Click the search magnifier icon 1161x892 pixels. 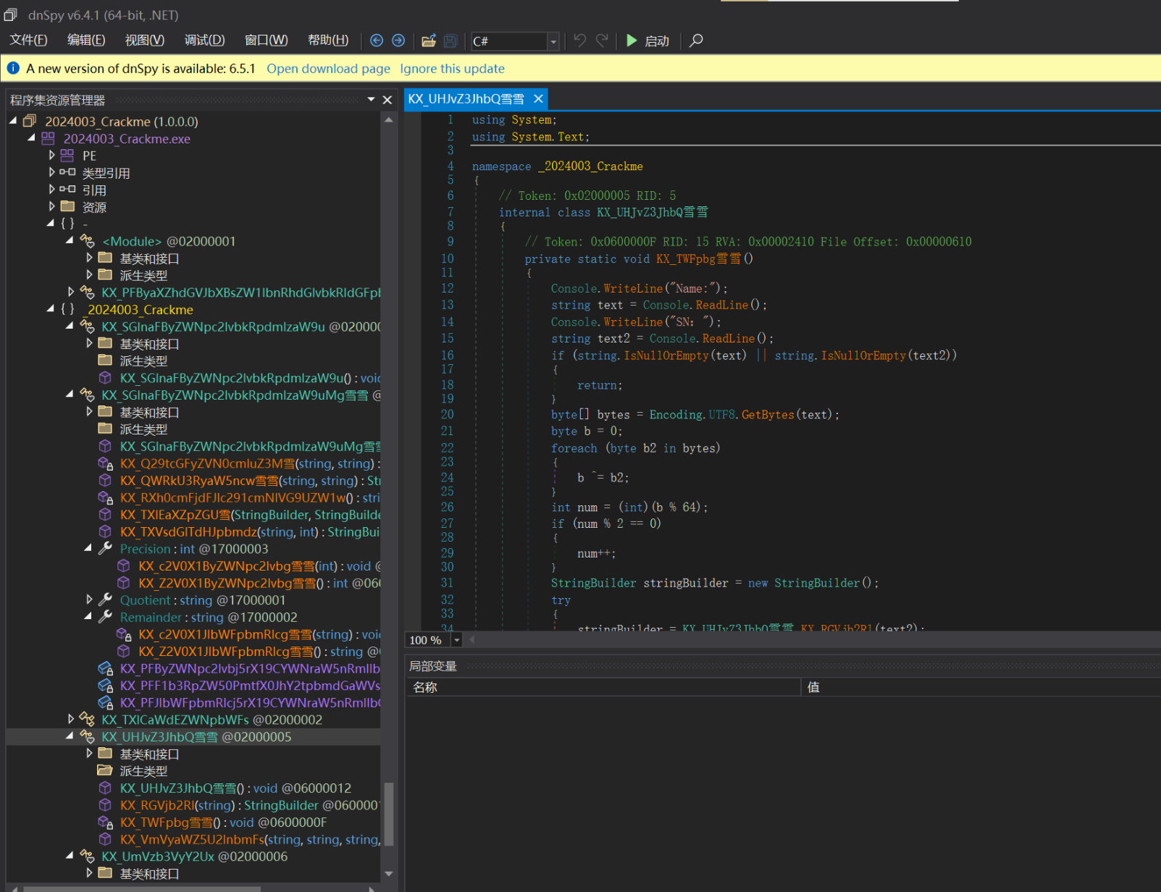click(696, 41)
